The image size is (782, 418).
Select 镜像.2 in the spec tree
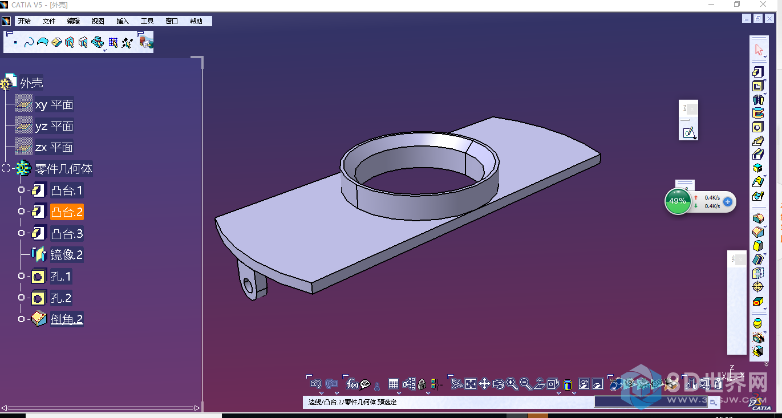pyautogui.click(x=67, y=255)
